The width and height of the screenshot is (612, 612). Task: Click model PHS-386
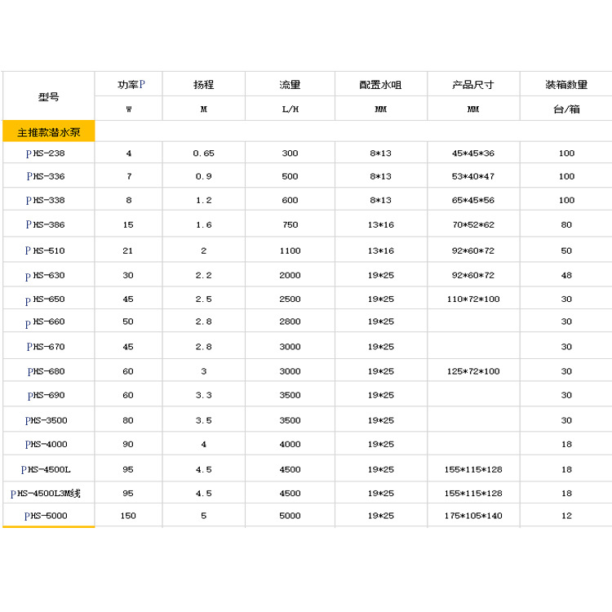[45, 225]
